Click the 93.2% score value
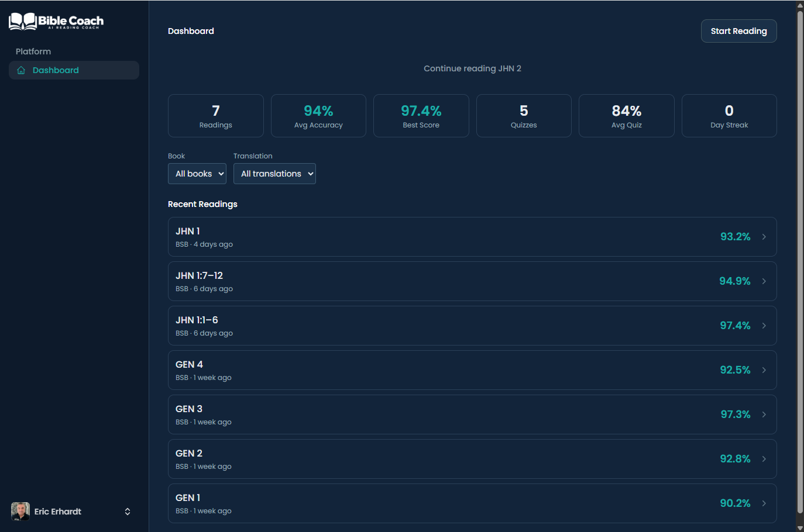The height and width of the screenshot is (532, 804). click(735, 237)
